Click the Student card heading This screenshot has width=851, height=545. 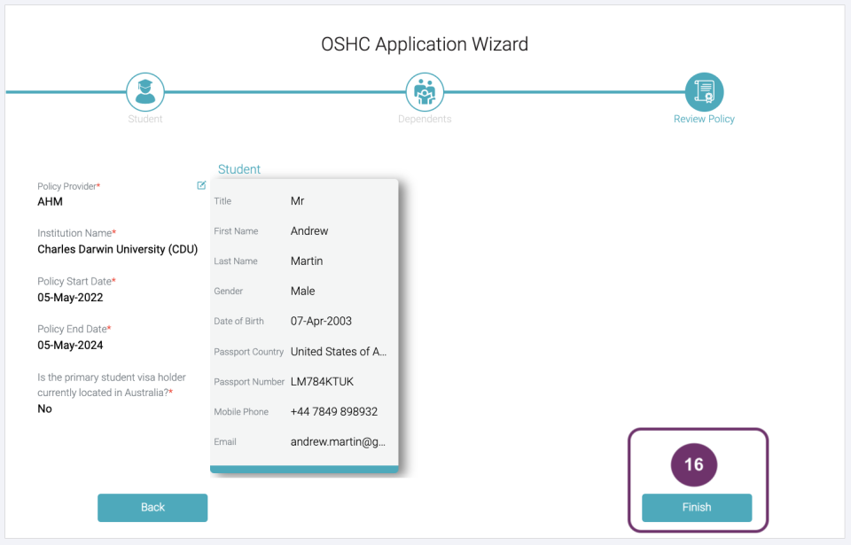(x=239, y=169)
